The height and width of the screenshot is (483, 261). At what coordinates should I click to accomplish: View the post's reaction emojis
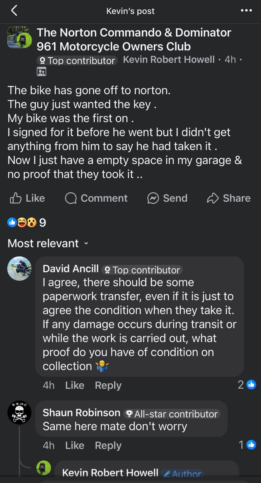pos(22,222)
